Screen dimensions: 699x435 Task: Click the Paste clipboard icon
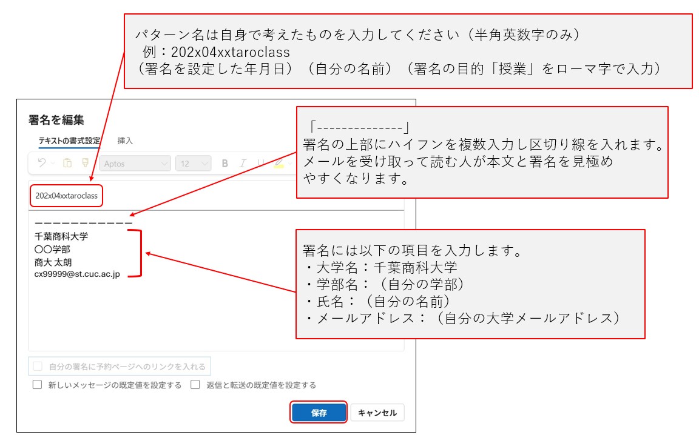pos(68,164)
